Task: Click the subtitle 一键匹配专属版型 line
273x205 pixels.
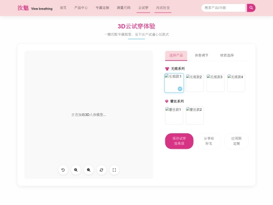Action: click(136, 34)
